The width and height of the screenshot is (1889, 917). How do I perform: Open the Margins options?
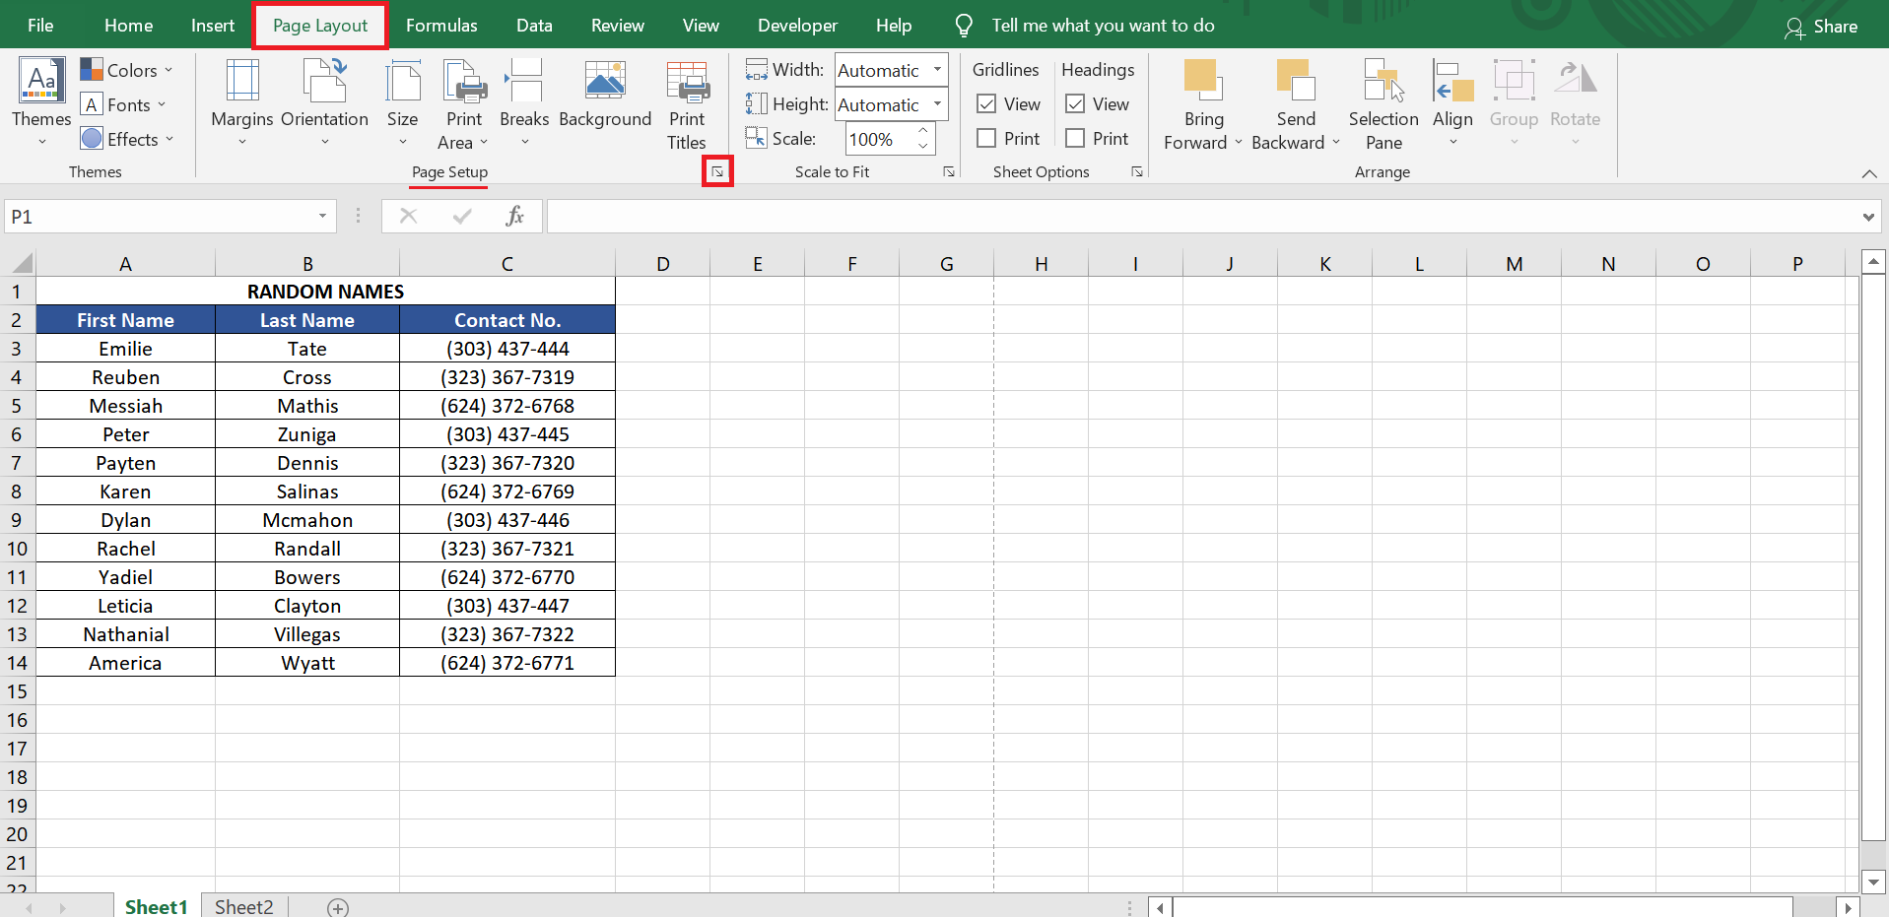point(241,100)
